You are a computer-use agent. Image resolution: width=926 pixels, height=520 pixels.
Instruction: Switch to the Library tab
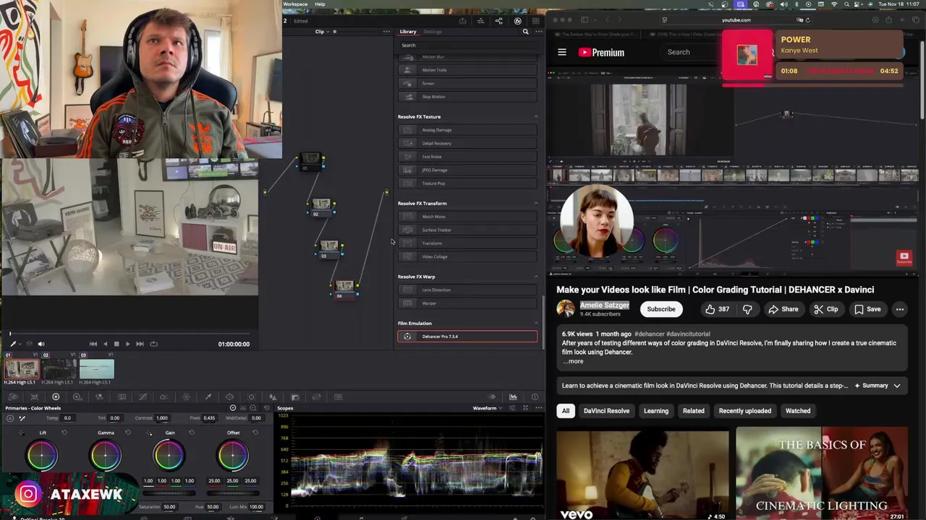coord(408,32)
